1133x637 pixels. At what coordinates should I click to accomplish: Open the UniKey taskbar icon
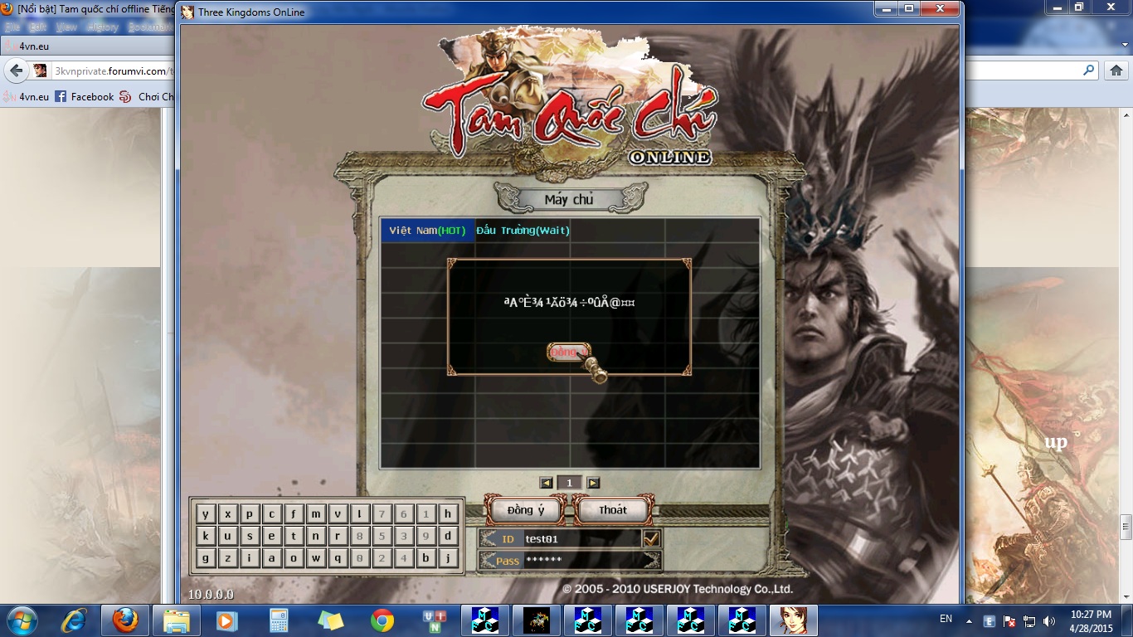click(x=434, y=620)
